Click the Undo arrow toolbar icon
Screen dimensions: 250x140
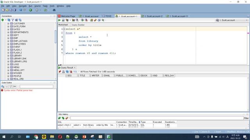tap(21, 10)
